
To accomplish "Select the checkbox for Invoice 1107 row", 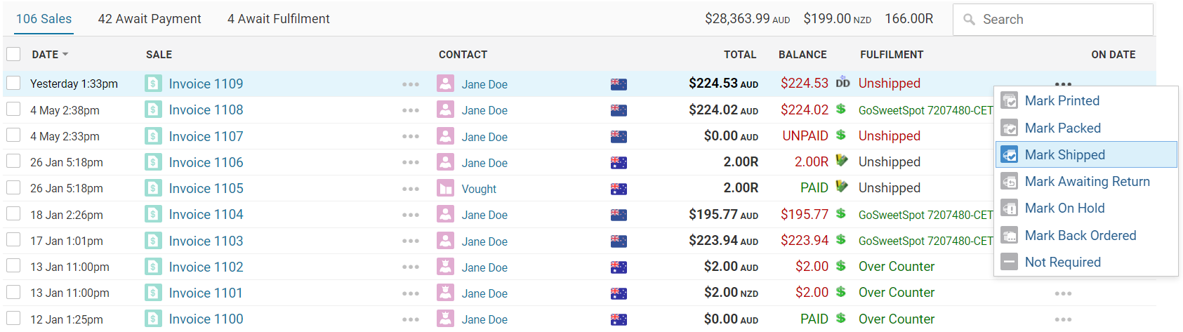I will (x=13, y=135).
